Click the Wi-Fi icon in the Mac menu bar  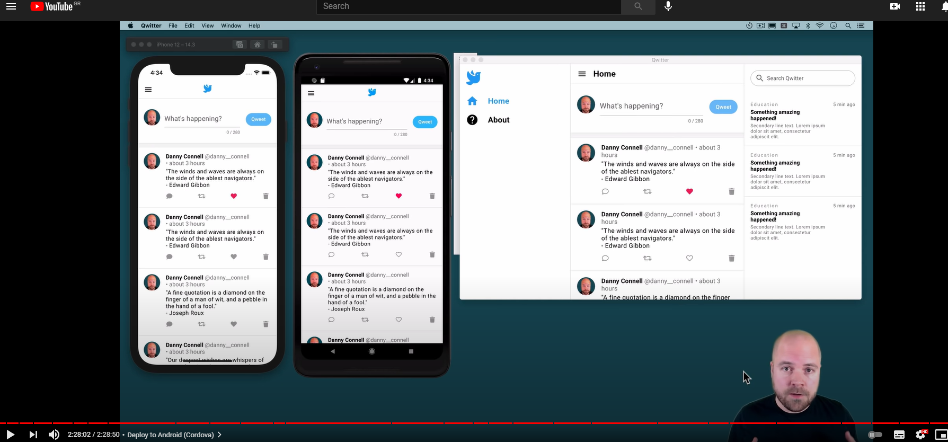point(820,25)
